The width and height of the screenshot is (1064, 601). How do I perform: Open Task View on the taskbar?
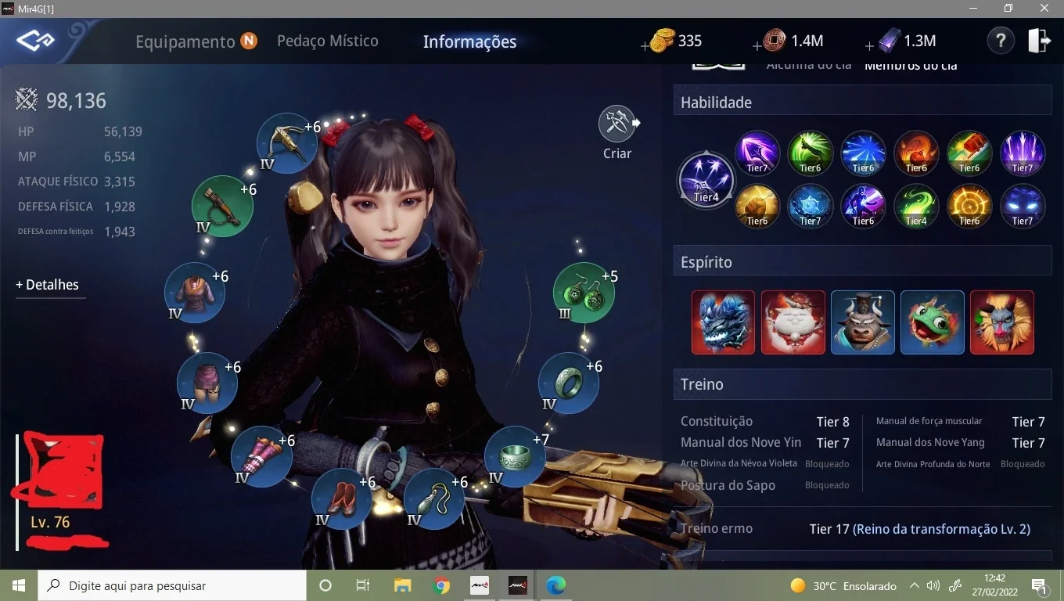coord(363,585)
